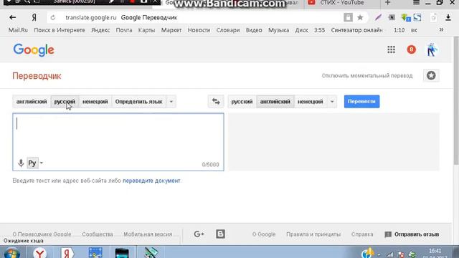
Task: Open Видео bookmark
Action: (x=254, y=30)
